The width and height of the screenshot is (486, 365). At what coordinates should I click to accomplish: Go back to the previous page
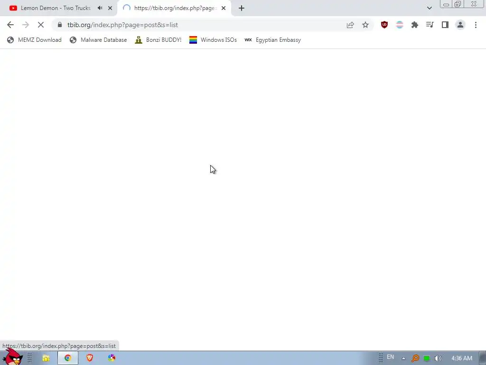point(10,25)
